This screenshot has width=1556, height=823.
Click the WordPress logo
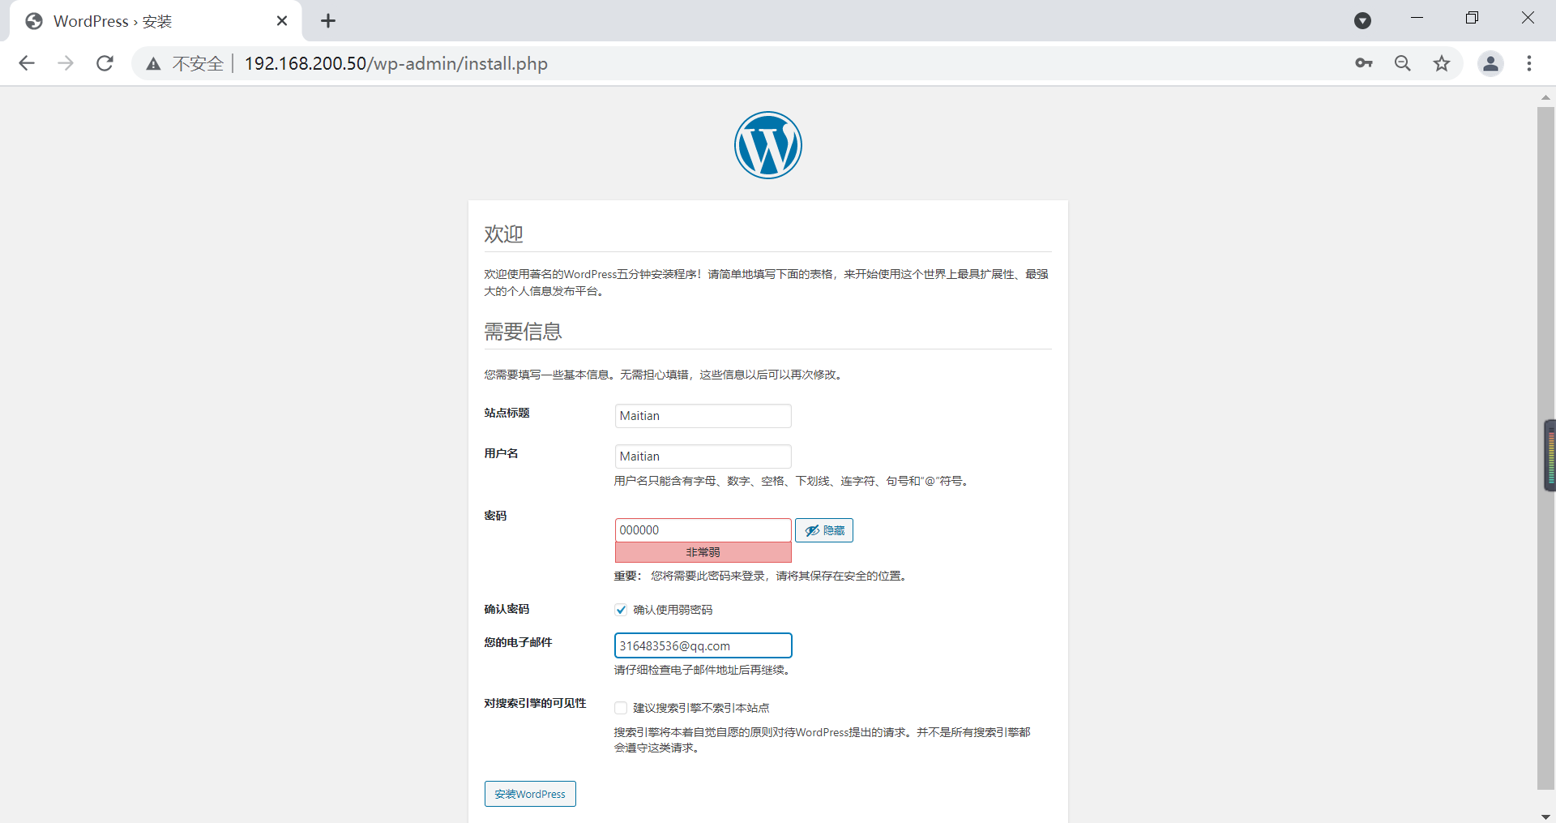(x=768, y=145)
